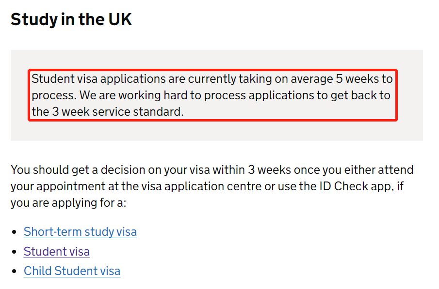Open the Student visa link
Screen dimensions: 439x289
coord(57,252)
